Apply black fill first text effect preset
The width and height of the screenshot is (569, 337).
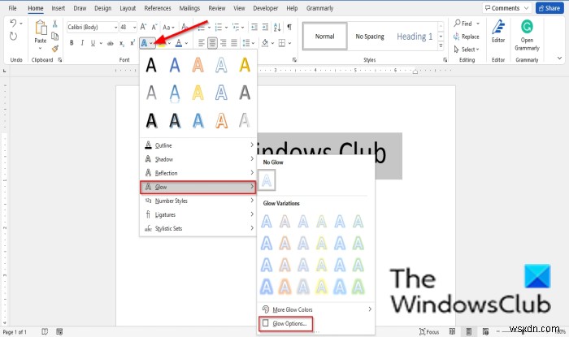pos(151,65)
